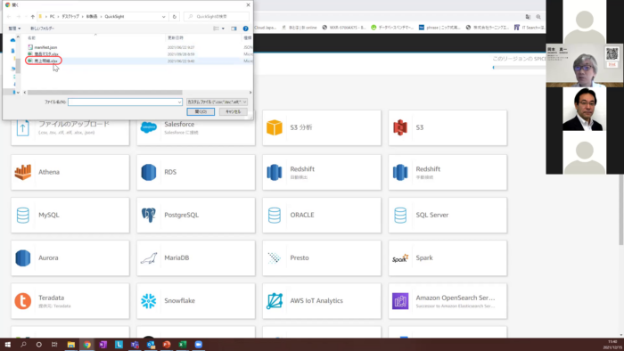Viewport: 624px width, 351px height.
Task: Click the OneDrive cloud icon in navigation pane
Action: pyautogui.click(x=12, y=40)
